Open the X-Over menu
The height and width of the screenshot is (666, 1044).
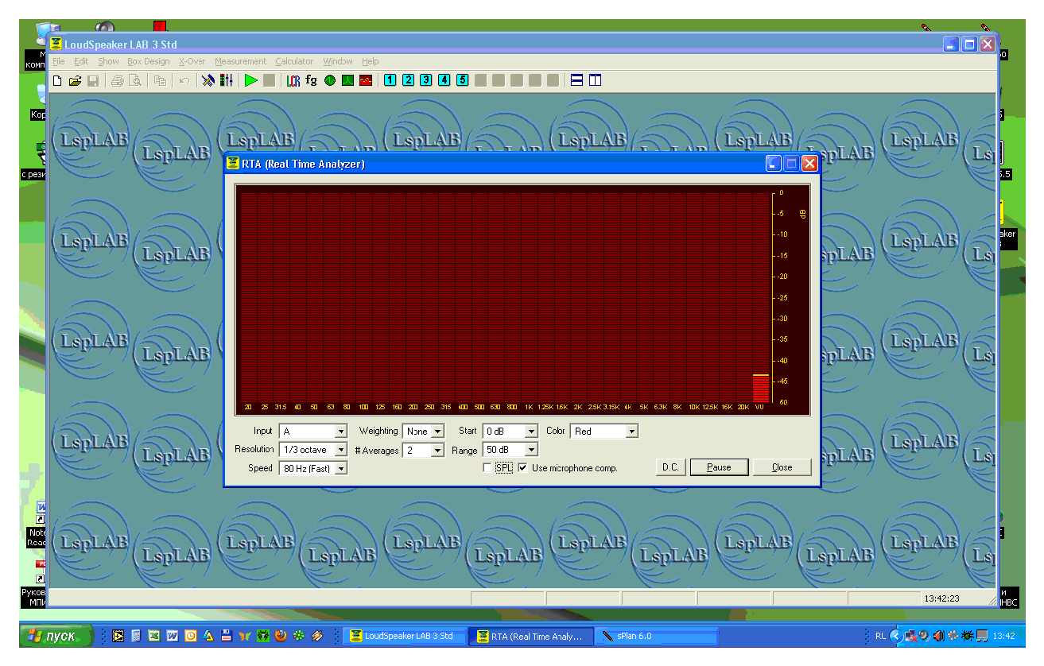click(x=192, y=61)
